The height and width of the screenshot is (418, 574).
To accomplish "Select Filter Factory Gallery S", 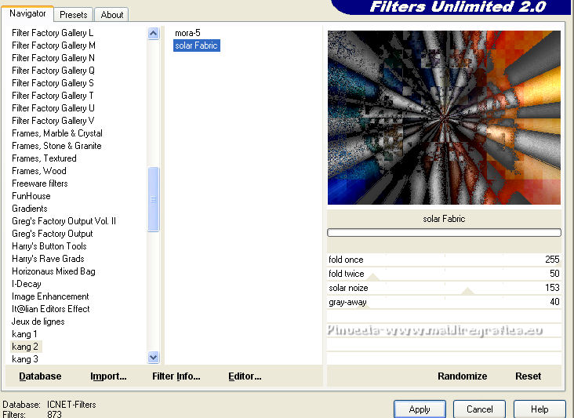I will click(53, 83).
